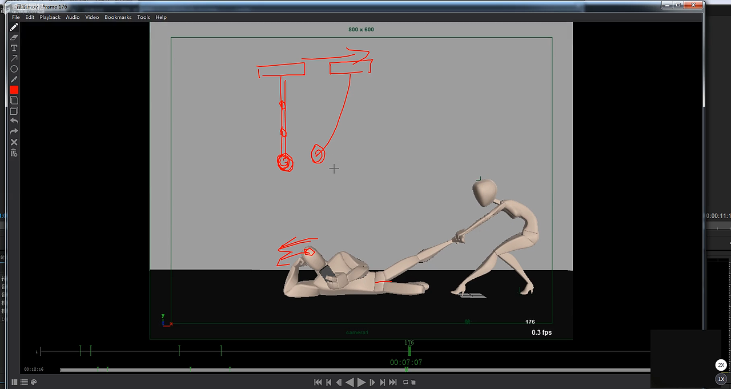Click the list view icon at bottom-left
This screenshot has width=731, height=389.
[x=24, y=382]
